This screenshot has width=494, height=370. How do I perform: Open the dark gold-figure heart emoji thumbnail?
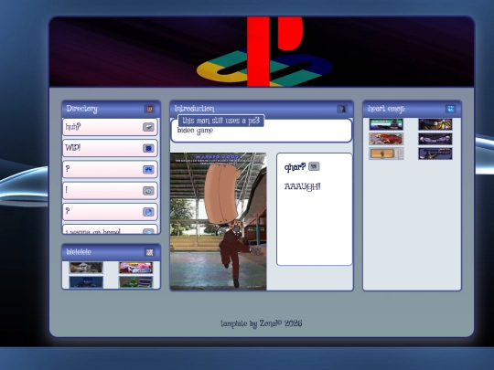(x=435, y=124)
